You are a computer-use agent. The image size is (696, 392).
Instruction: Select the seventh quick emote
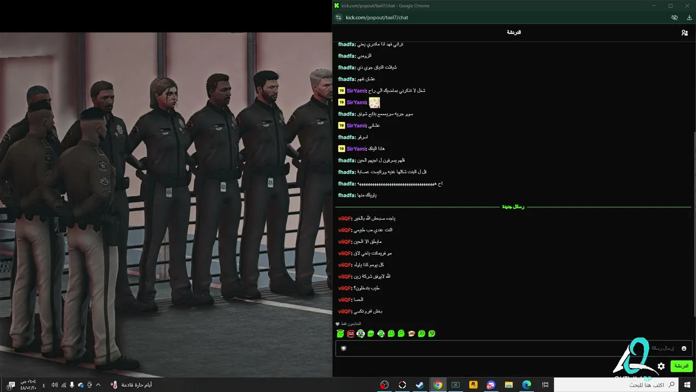click(401, 334)
